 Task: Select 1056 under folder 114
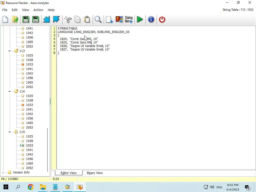pos(29,118)
